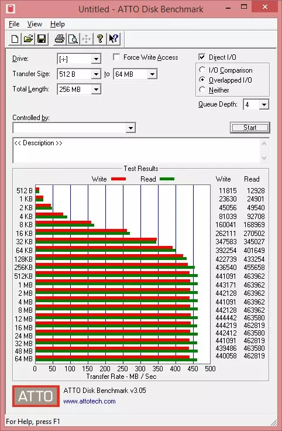
Task: Expand the Queue Depth dropdown
Action: click(x=264, y=104)
